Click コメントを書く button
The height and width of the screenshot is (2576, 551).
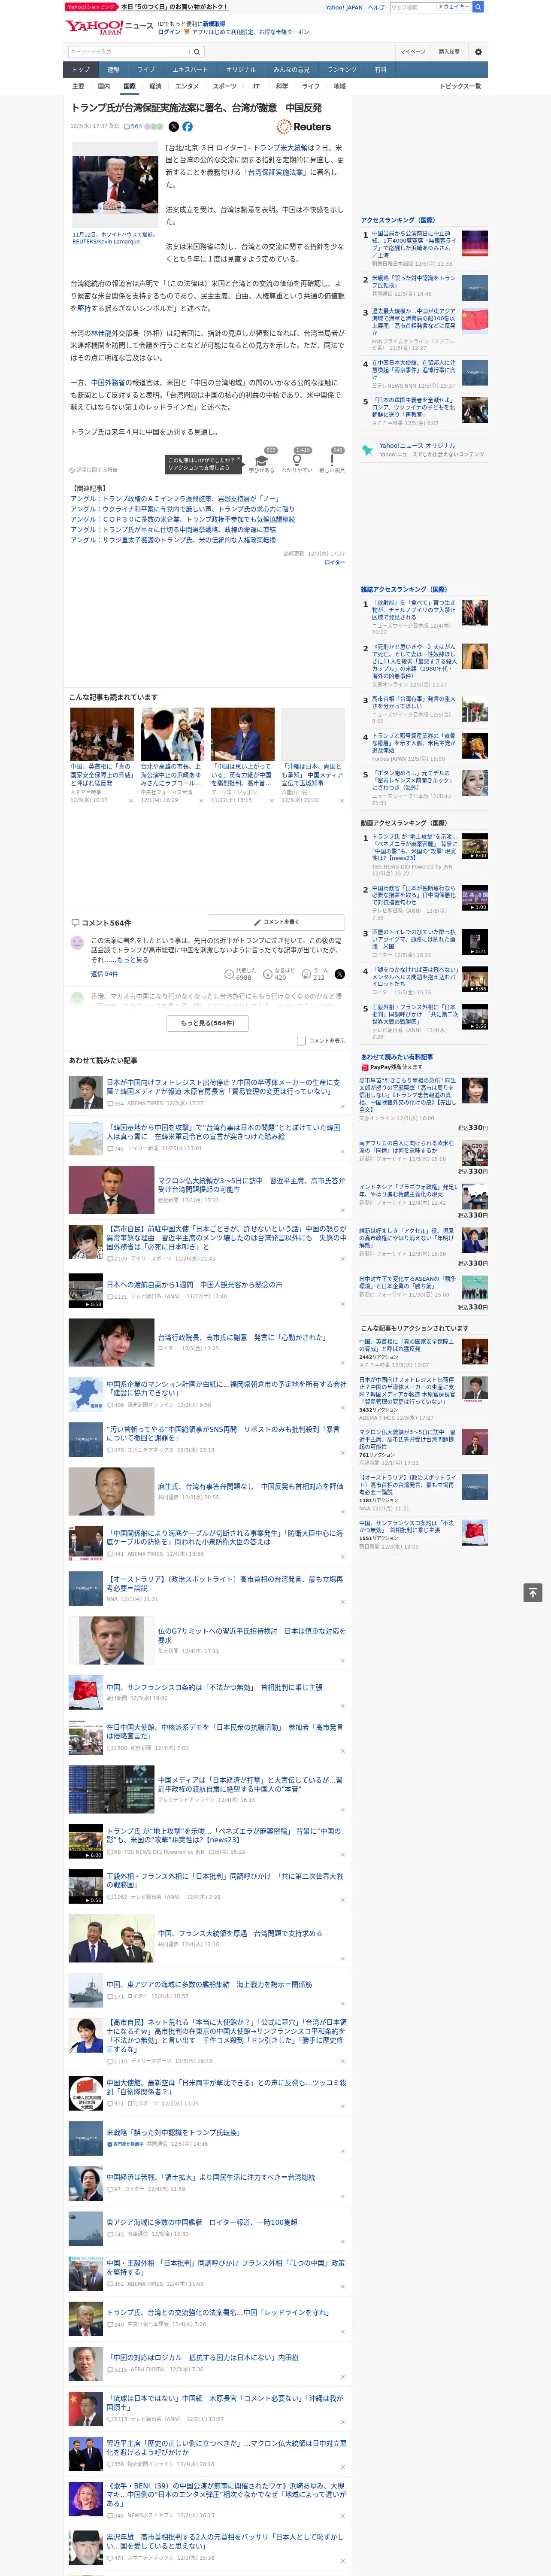pyautogui.click(x=276, y=922)
